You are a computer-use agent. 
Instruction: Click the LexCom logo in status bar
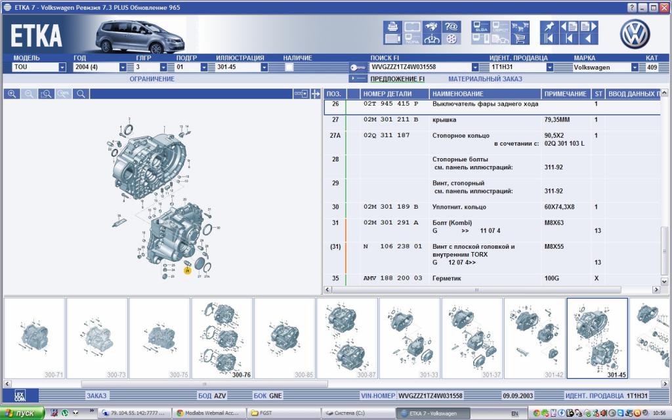click(20, 396)
